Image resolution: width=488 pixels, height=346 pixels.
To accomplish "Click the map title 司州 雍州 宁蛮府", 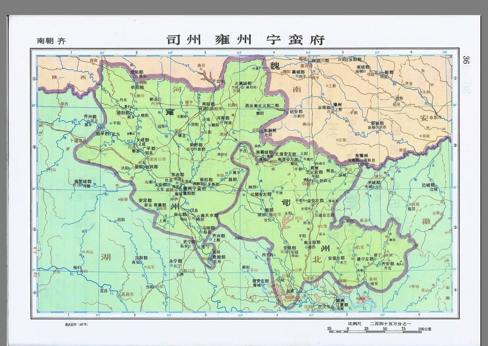I will pyautogui.click(x=245, y=40).
